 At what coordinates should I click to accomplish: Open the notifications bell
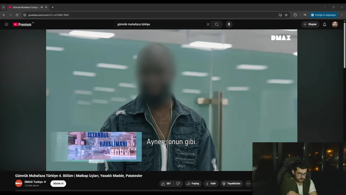[x=325, y=24]
